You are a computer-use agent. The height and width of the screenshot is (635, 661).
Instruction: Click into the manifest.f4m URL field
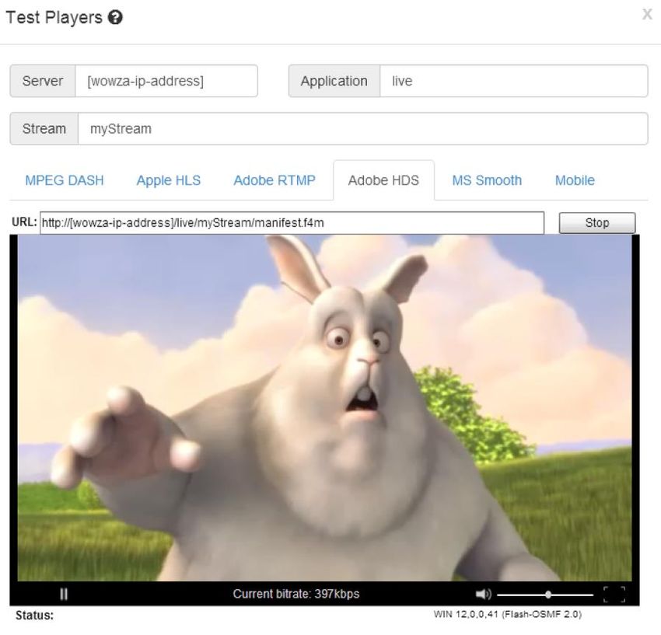coord(292,222)
